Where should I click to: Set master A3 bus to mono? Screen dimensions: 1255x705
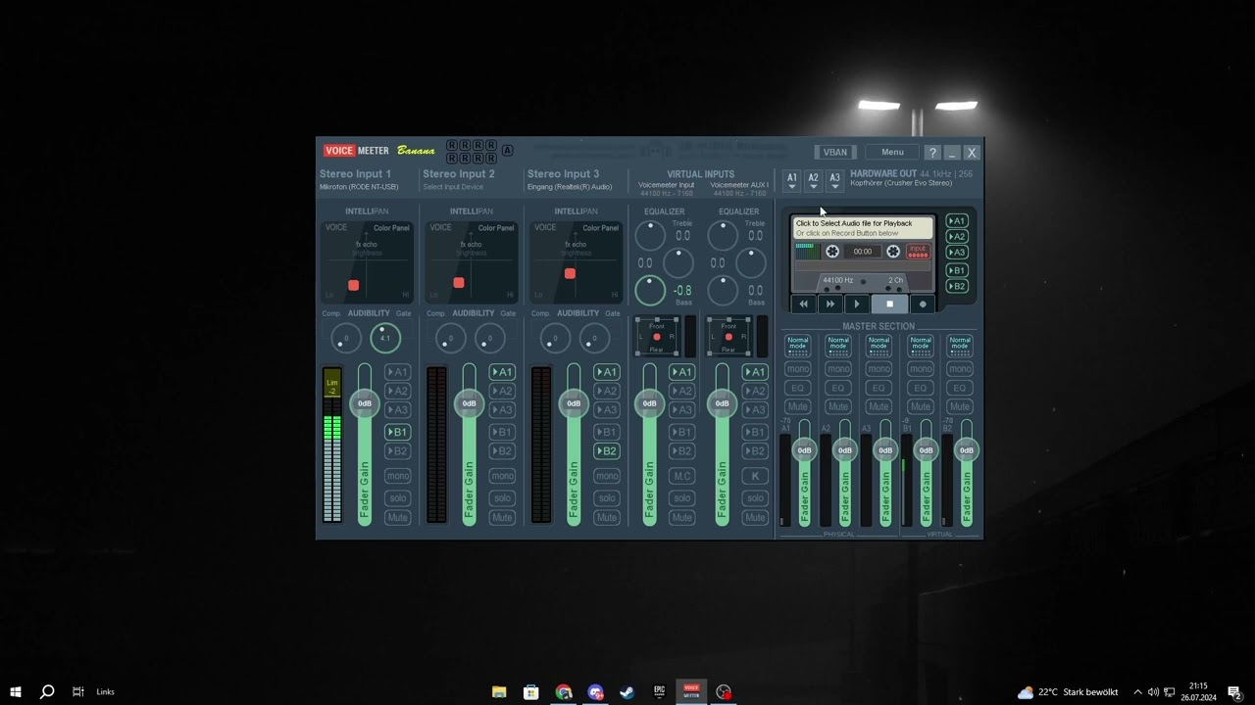(878, 369)
